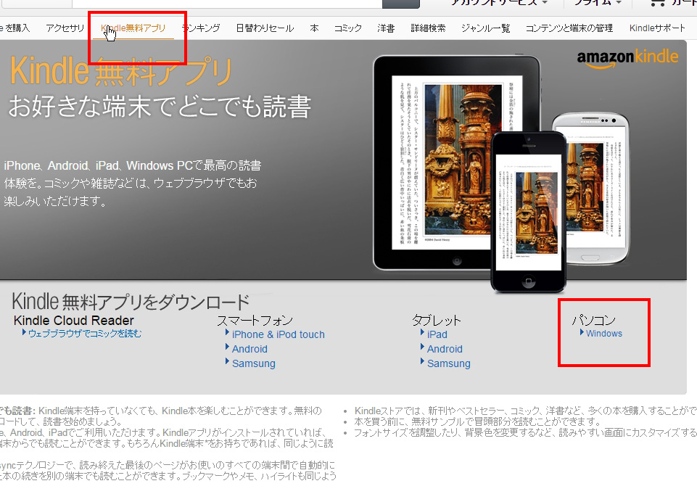
Task: Expand the プライム dropdown
Action: (x=598, y=3)
